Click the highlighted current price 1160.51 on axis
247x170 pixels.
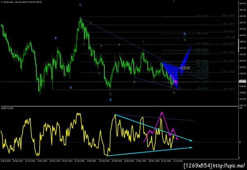(242, 82)
